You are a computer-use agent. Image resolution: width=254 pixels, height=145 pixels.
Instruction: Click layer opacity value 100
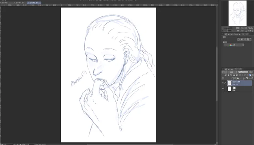coord(250,72)
